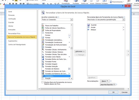Click the Formatação Automática icon
Screen dimensions: 139x100
(43, 40)
